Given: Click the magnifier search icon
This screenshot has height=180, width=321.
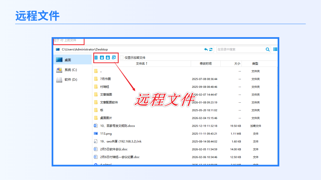Looking at the screenshot, I should click(267, 49).
